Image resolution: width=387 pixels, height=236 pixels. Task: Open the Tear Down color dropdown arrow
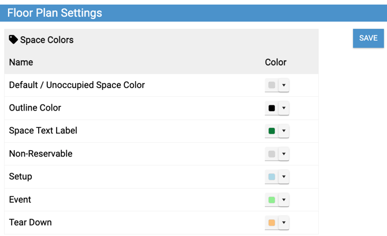coord(284,223)
